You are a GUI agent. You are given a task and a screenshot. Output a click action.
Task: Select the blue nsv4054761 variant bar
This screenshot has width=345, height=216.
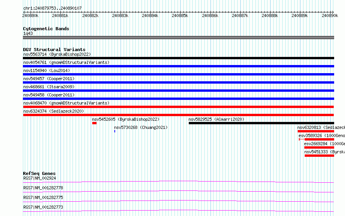(178, 66)
